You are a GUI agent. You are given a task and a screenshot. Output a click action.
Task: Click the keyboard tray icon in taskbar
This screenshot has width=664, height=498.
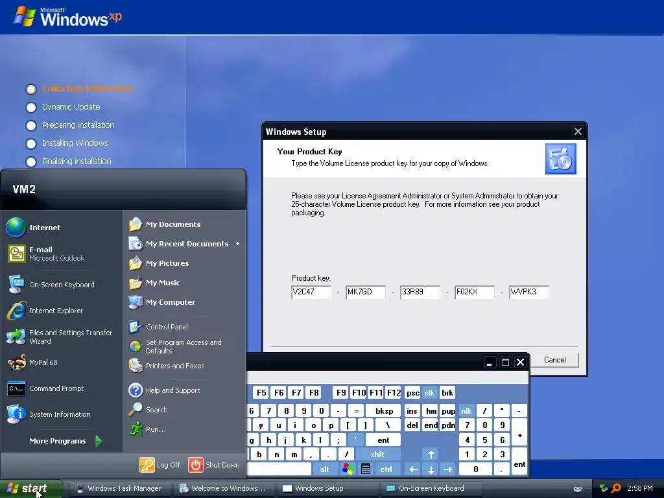pos(578,488)
